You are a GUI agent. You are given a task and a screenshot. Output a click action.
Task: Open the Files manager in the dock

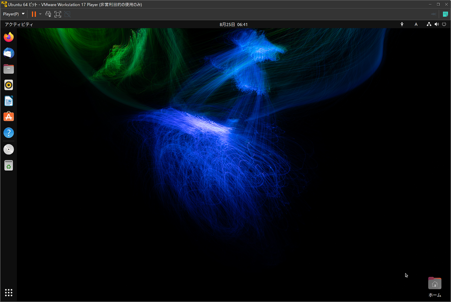[9, 69]
